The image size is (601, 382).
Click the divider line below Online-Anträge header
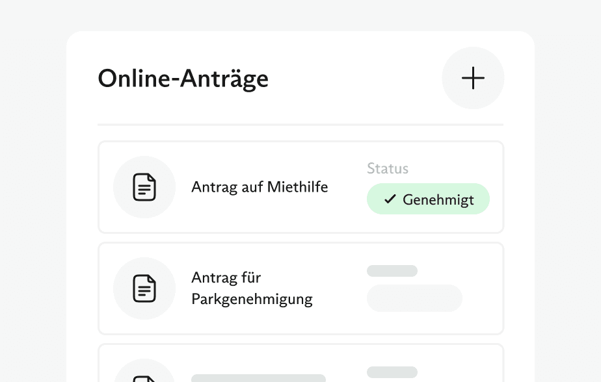300,124
